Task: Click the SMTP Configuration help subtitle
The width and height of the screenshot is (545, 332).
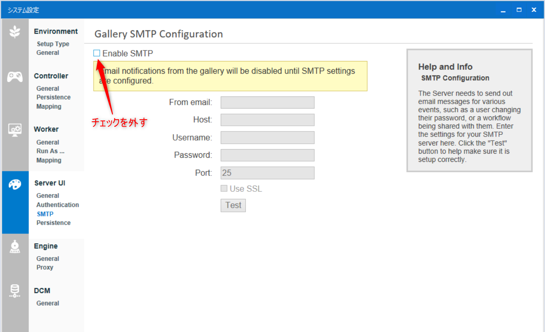Action: tap(455, 78)
